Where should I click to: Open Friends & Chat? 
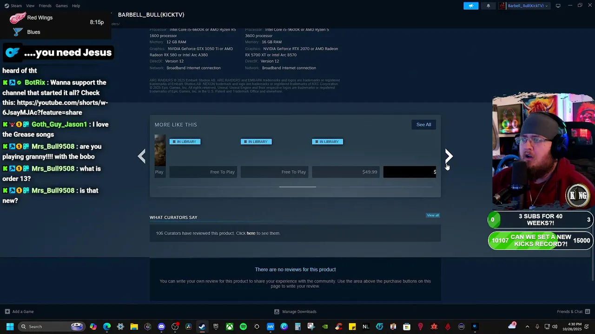tap(574, 312)
